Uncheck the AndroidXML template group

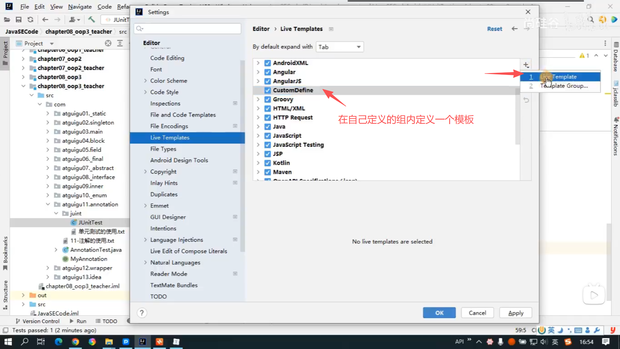[267, 63]
